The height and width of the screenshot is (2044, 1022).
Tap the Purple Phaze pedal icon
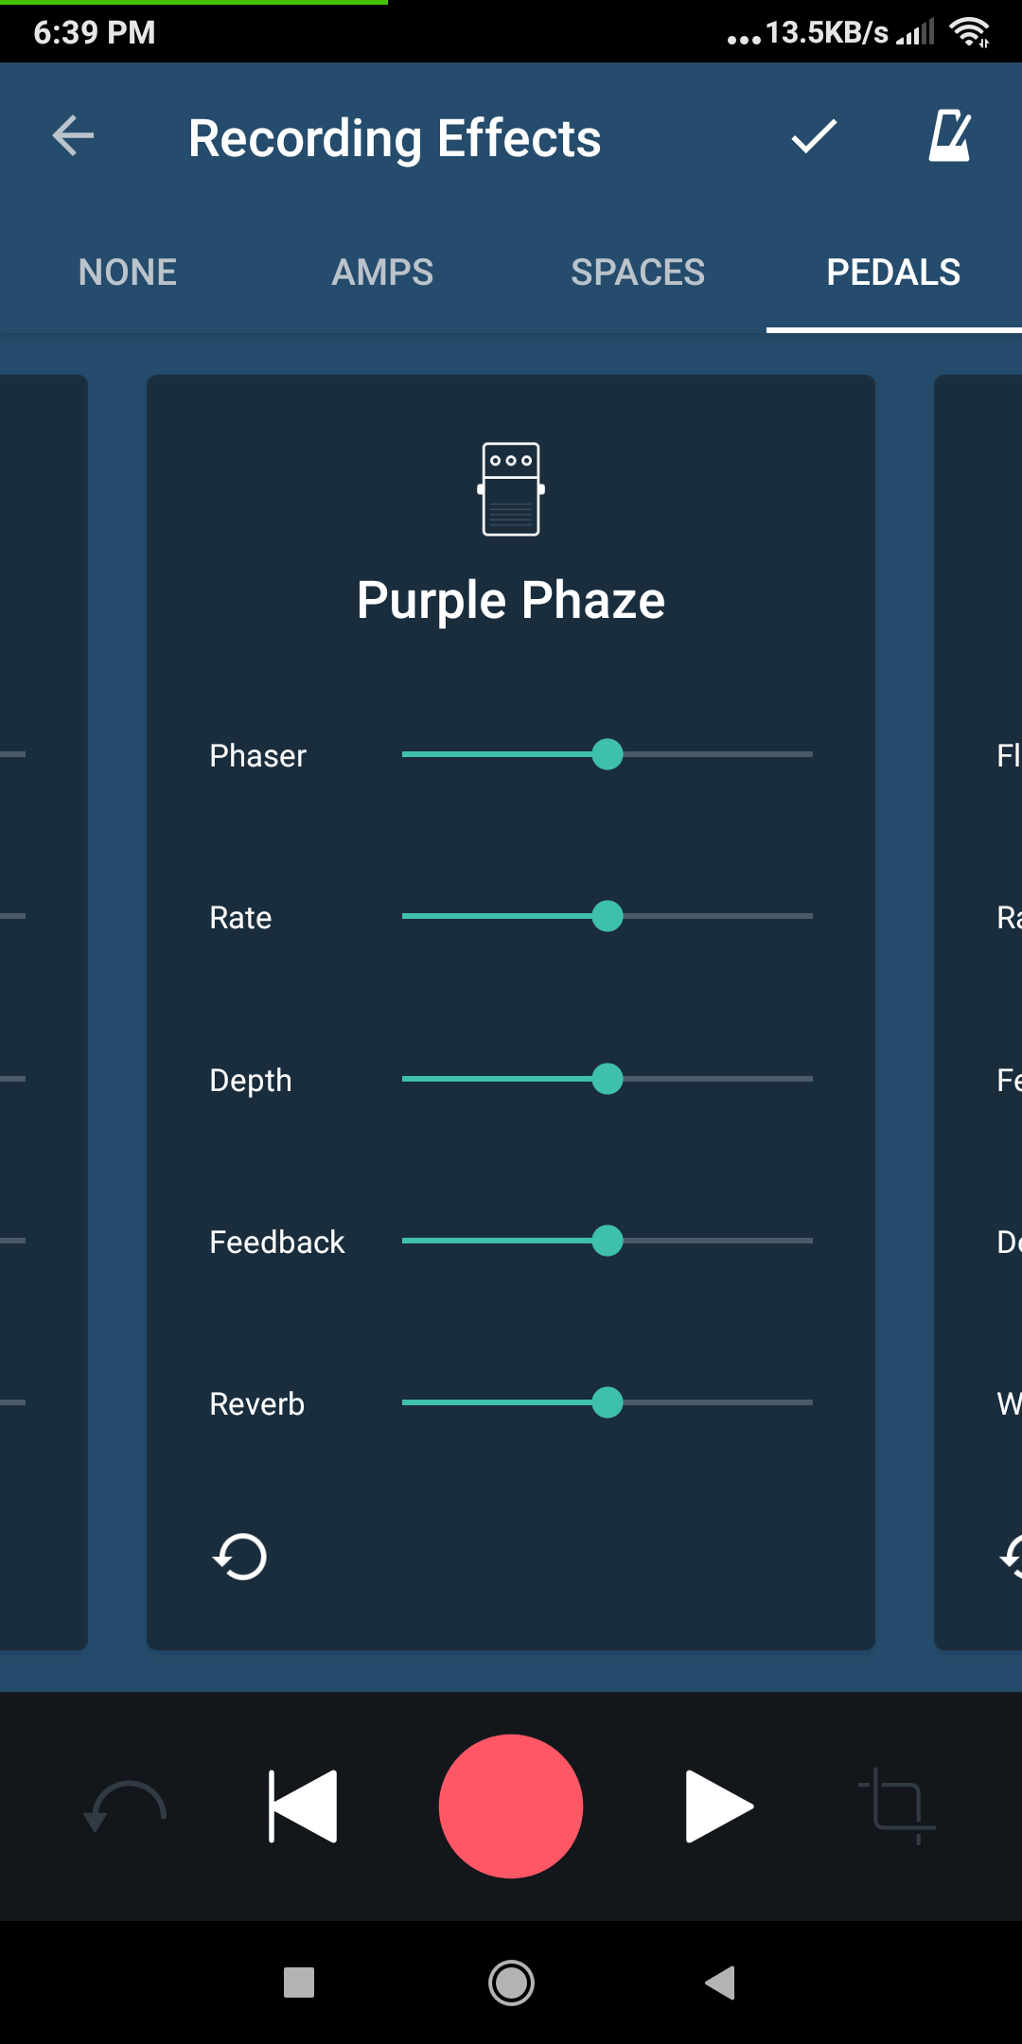[x=511, y=488]
